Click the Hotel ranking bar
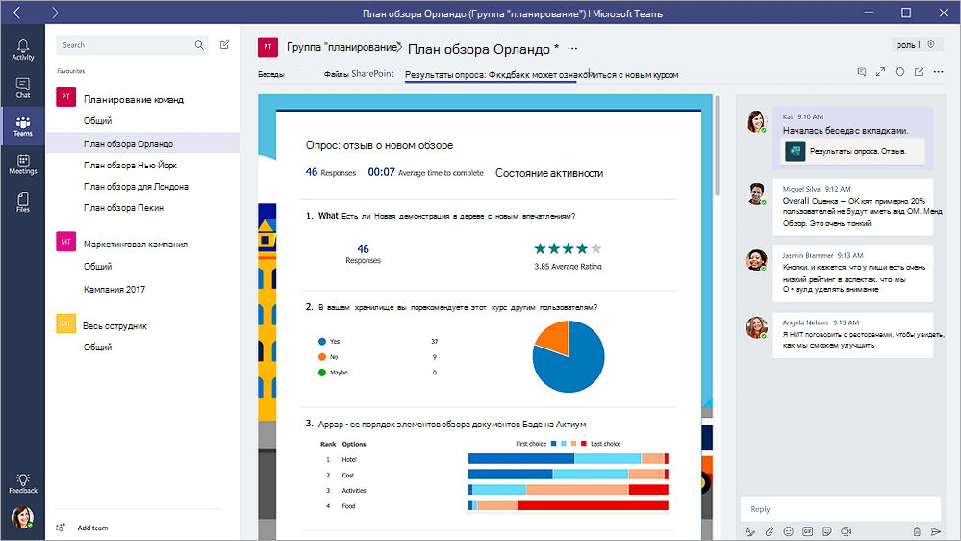Image resolution: width=961 pixels, height=541 pixels. pyautogui.click(x=569, y=459)
